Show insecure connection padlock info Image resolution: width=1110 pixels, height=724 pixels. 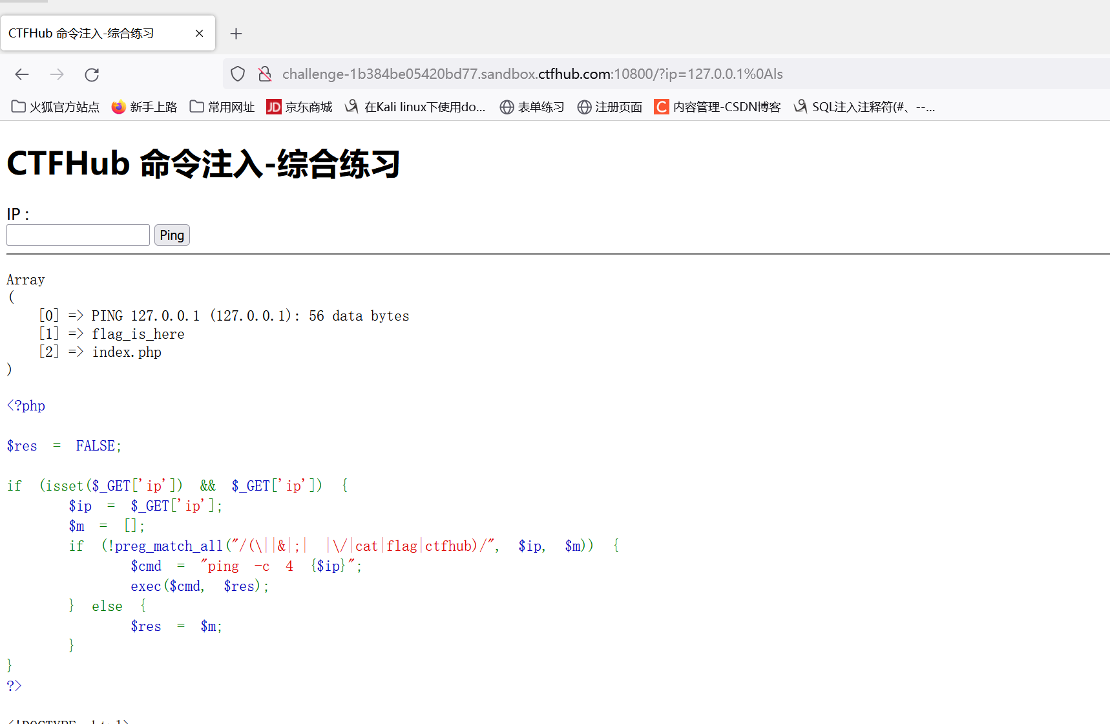pyautogui.click(x=265, y=74)
